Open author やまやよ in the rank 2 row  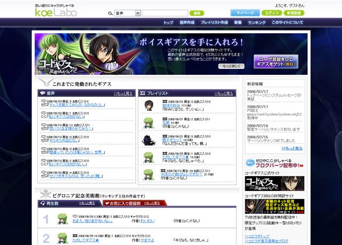click(147, 240)
